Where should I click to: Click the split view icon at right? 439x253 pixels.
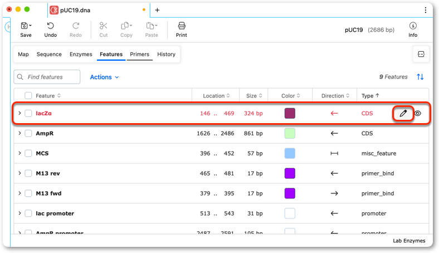click(x=421, y=54)
